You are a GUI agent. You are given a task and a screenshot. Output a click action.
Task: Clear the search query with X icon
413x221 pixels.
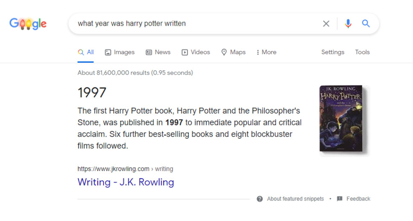click(326, 24)
